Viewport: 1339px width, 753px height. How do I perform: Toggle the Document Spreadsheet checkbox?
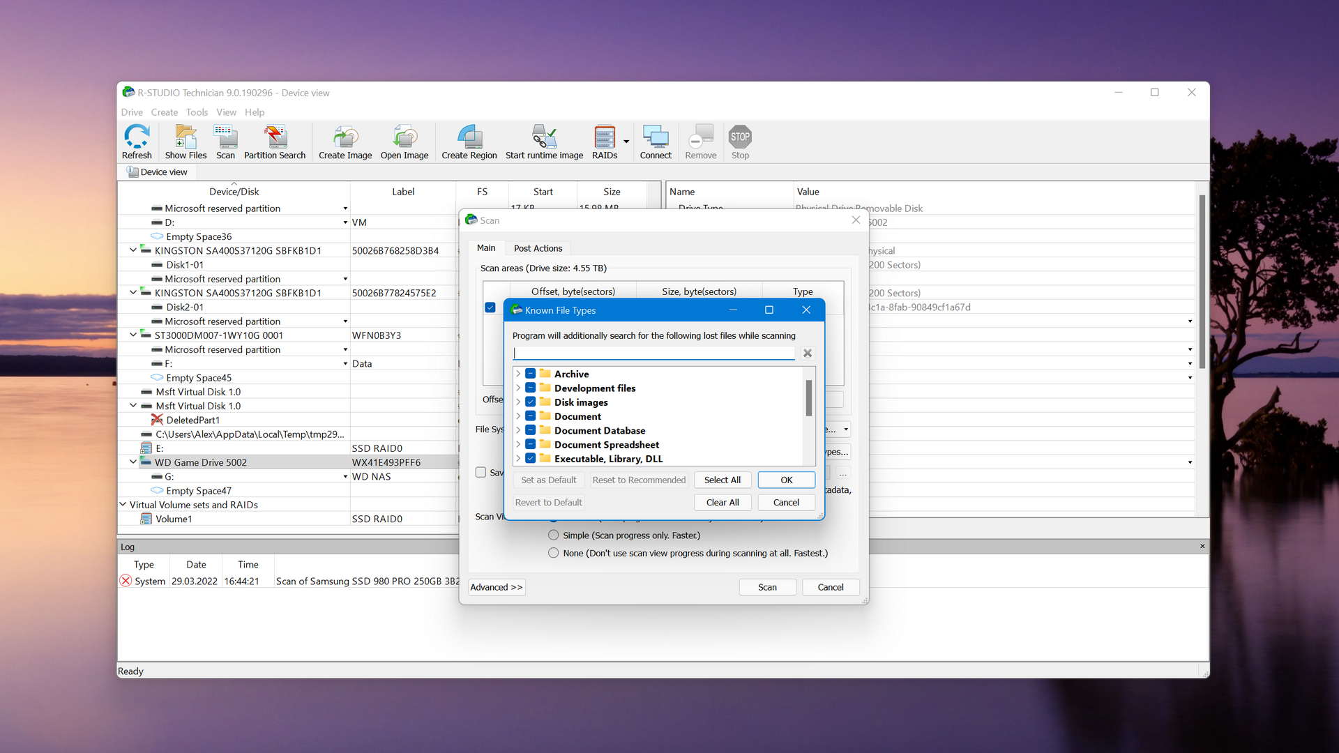tap(531, 444)
